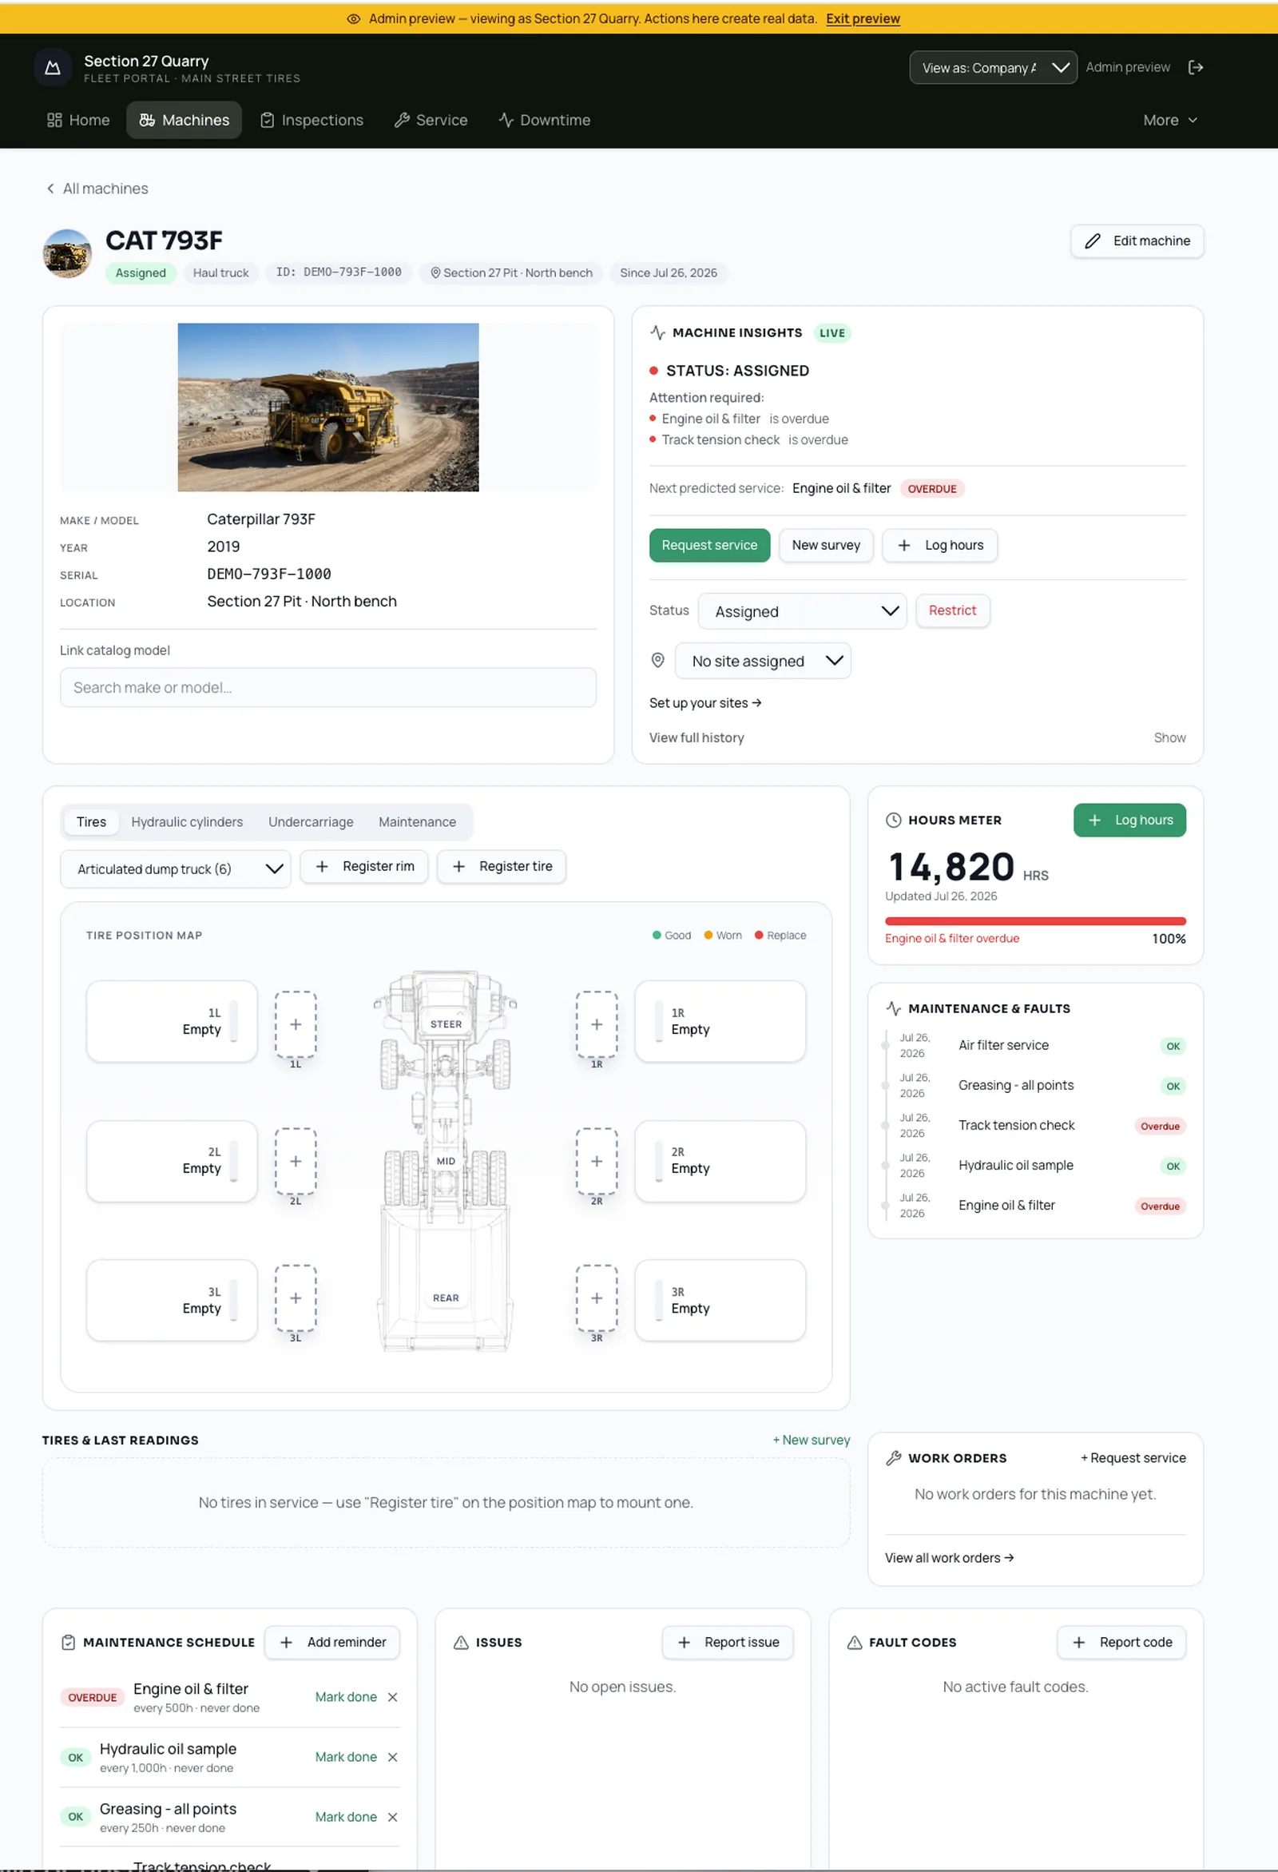Click the X next to Engine oil & filter reminder
Viewport: 1278px width, 1872px height.
393,1697
